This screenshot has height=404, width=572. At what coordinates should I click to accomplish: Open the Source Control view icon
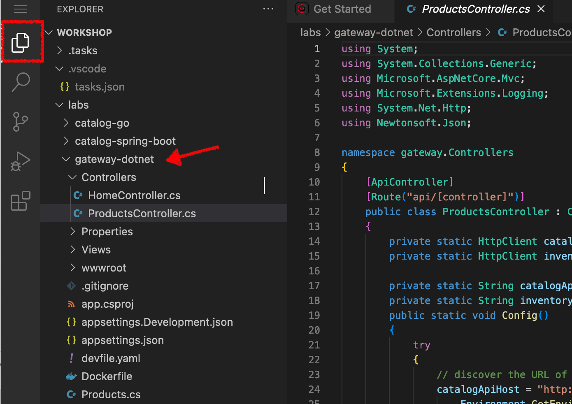click(20, 122)
